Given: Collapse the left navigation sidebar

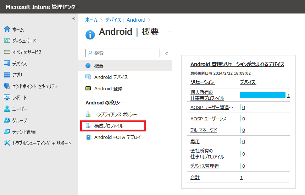Looking at the screenshot, I should 73,18.
